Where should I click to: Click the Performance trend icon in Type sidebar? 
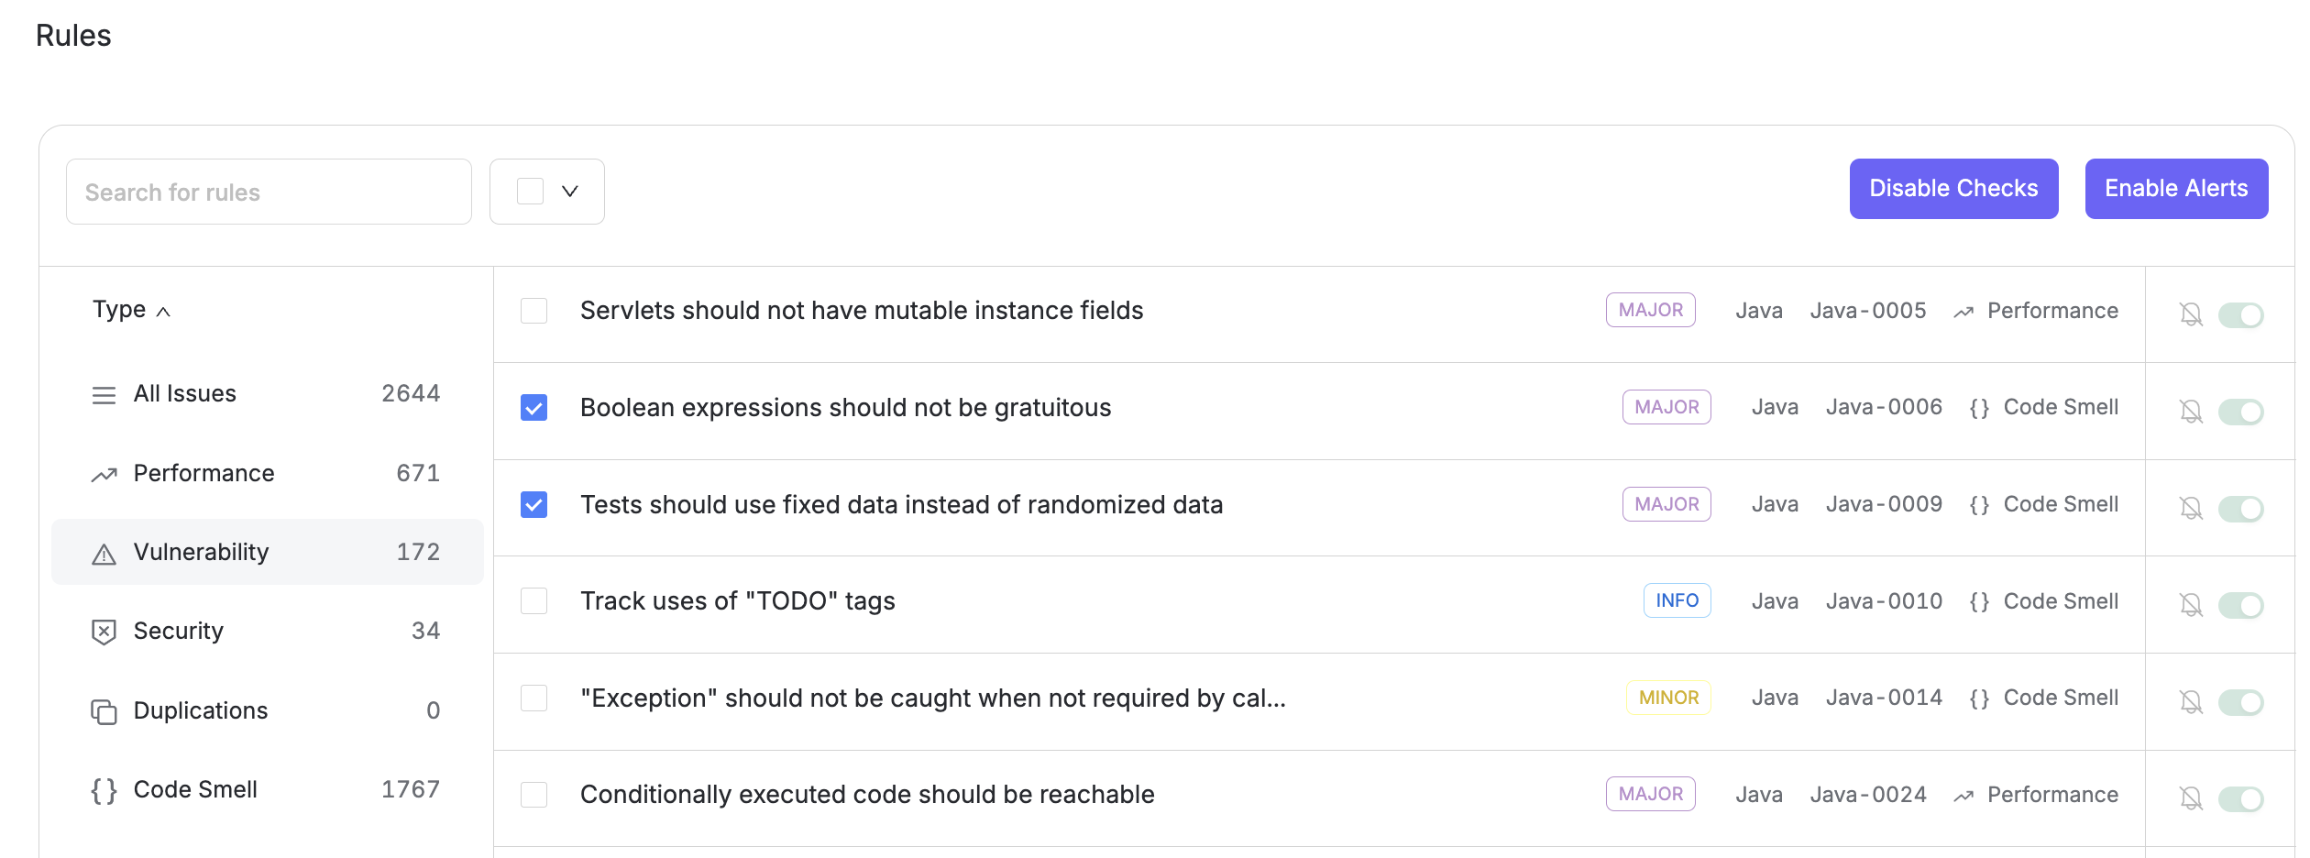[x=104, y=474]
